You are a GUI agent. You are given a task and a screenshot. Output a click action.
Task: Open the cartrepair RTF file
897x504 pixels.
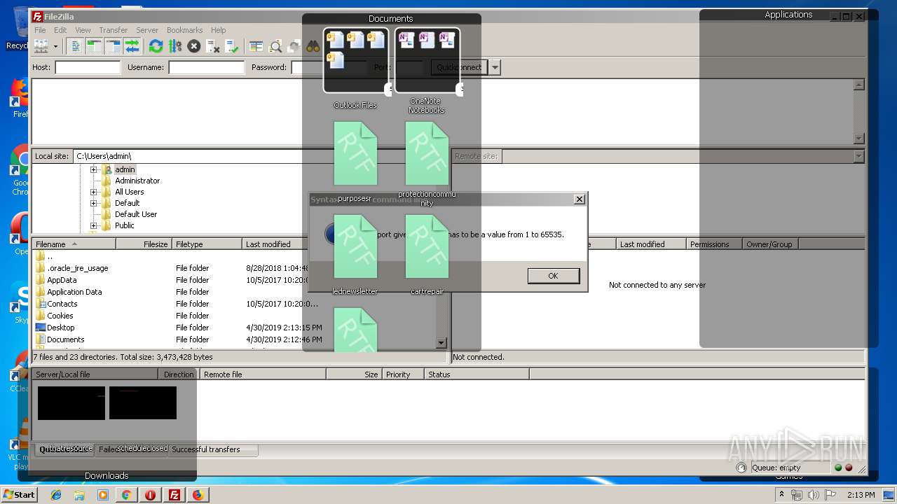[x=427, y=255]
